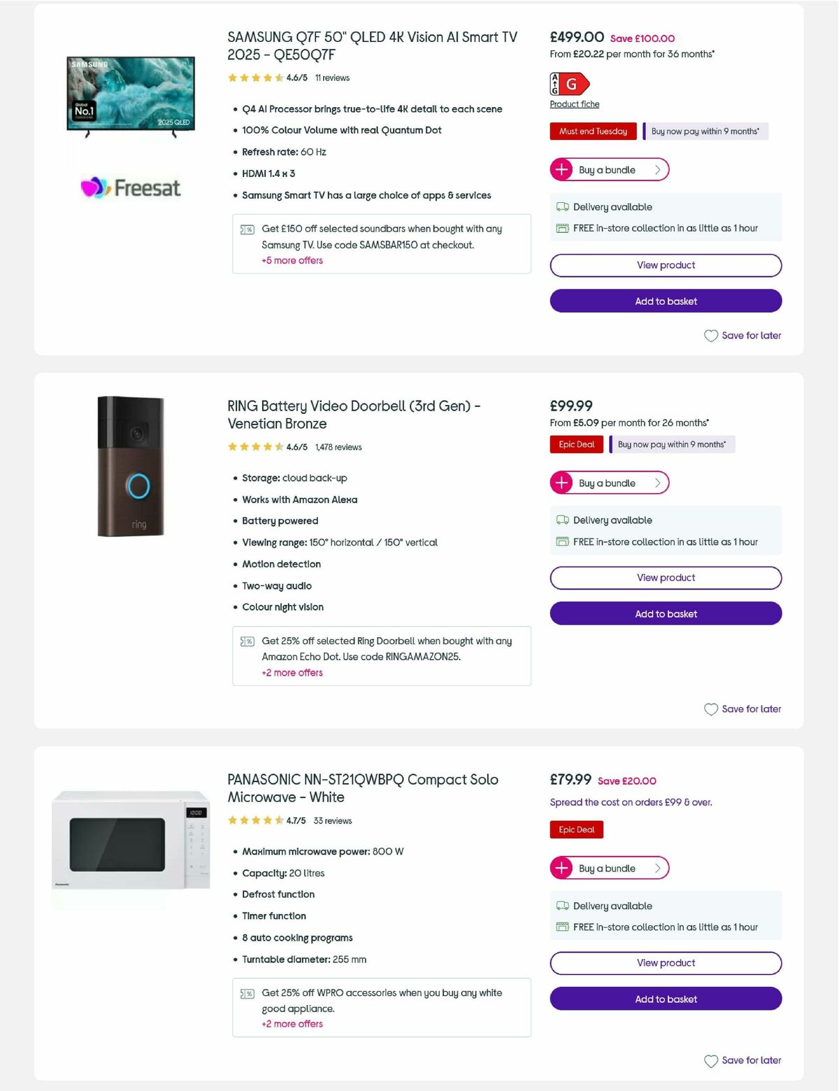Click the discount voucher icon in the Samsung soundbar offer box
The image size is (839, 1091).
248,229
